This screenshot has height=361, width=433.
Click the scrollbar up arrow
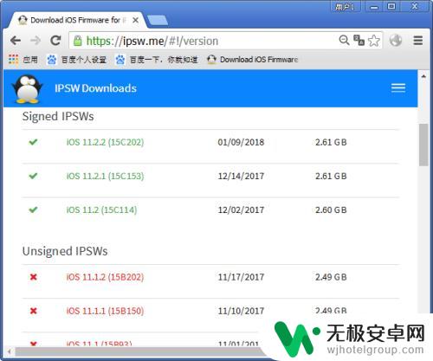pos(423,76)
